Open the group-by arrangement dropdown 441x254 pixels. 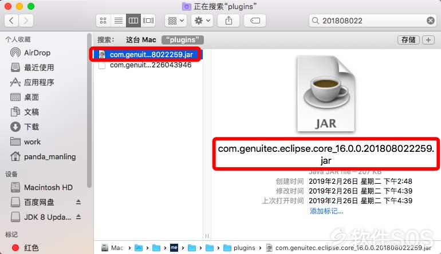tap(176, 21)
